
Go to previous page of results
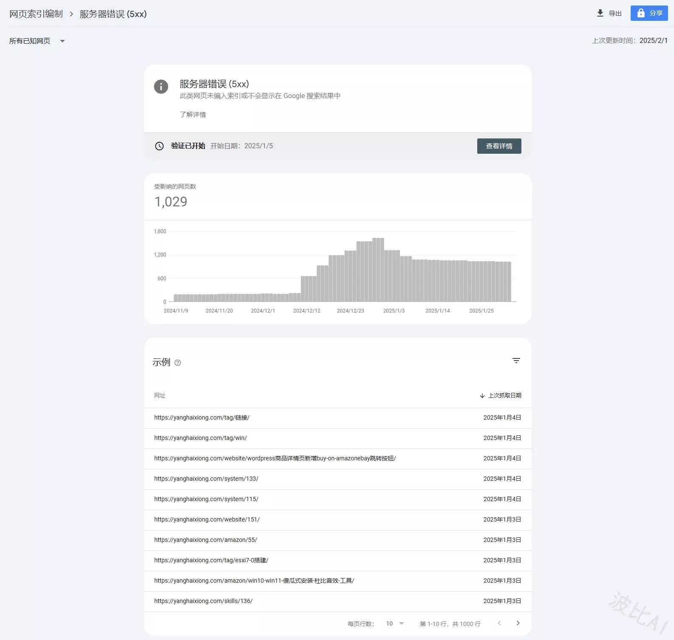tap(499, 623)
